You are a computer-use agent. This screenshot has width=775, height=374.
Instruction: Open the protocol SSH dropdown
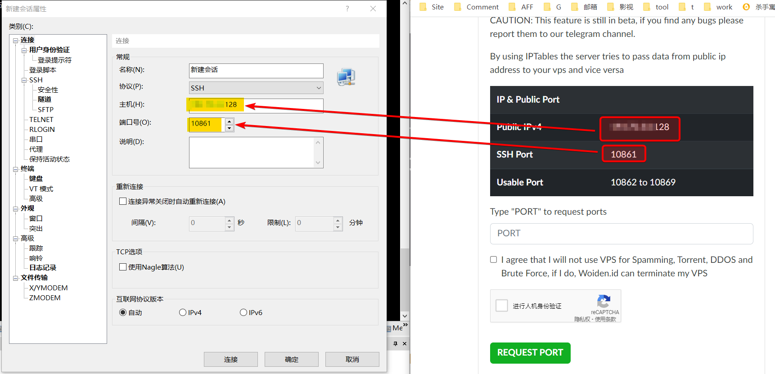[256, 88]
